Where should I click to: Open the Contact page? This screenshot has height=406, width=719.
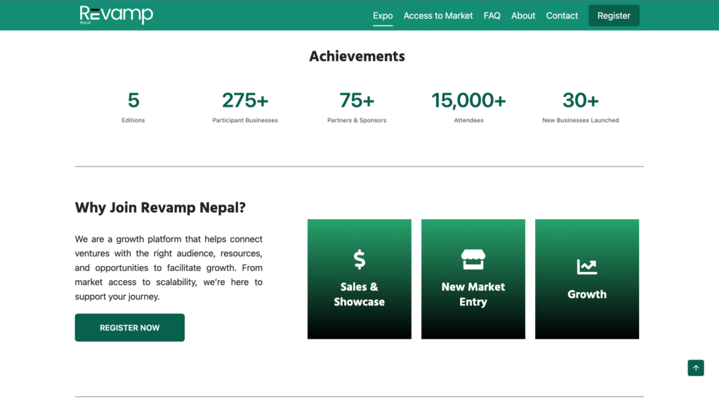(x=562, y=15)
